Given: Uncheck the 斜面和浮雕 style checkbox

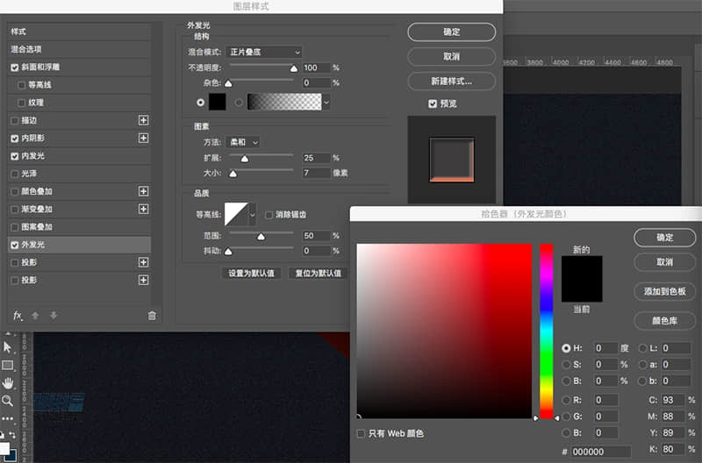Looking at the screenshot, I should click(14, 68).
